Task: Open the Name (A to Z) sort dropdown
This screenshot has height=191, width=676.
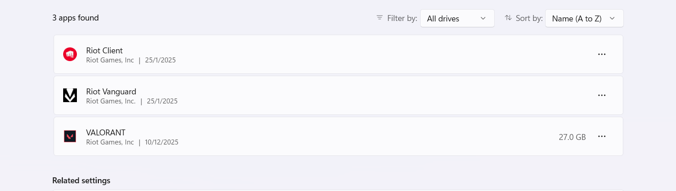Action: 584,18
